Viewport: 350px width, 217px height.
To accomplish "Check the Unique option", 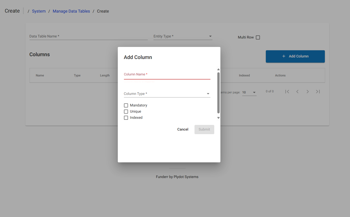I will (x=126, y=111).
